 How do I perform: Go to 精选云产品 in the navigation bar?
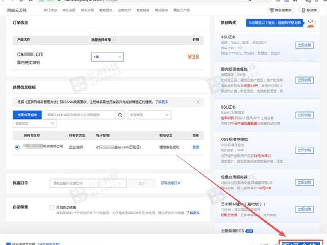181,10
